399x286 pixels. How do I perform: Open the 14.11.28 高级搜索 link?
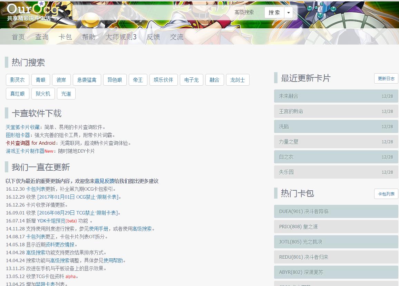pyautogui.click(x=142, y=229)
